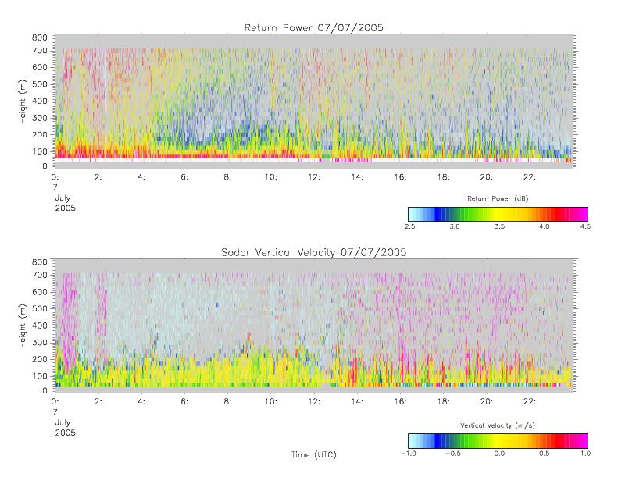Screen dimensions: 618x477
Task: Click the '300' height tick on Return Power plot
Action: click(x=39, y=118)
